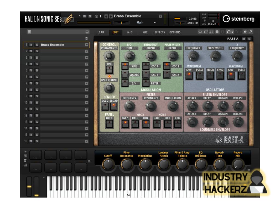The width and height of the screenshot is (280, 209).
Task: Click the multi-program save disk icon
Action: tap(29, 32)
